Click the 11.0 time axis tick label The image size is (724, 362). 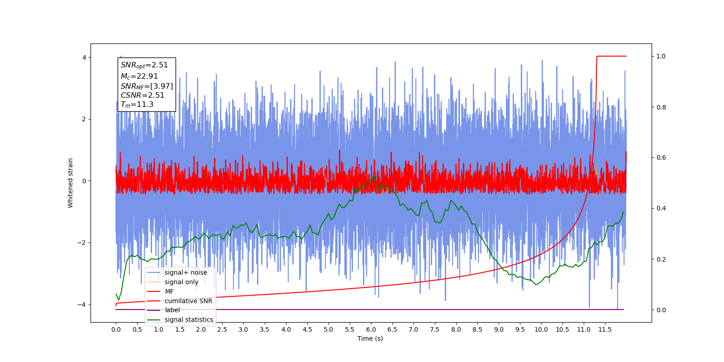584,329
